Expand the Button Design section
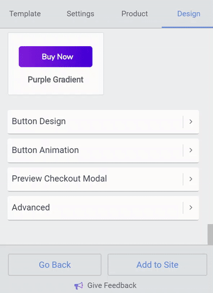The height and width of the screenshot is (293, 213). tap(103, 122)
